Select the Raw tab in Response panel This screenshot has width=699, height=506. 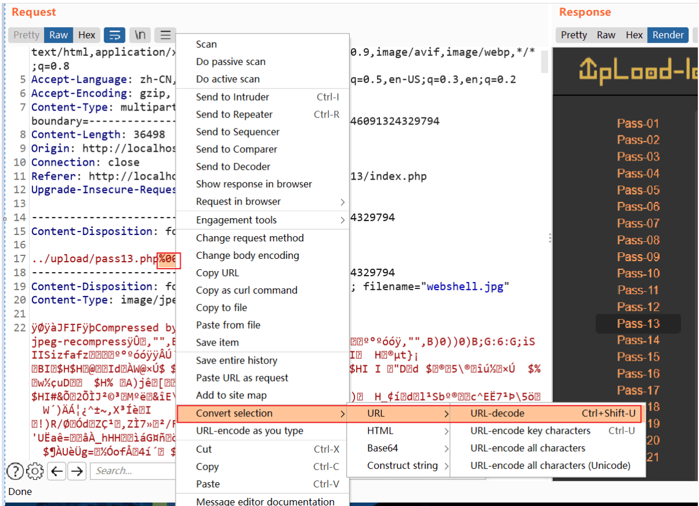[x=606, y=35]
